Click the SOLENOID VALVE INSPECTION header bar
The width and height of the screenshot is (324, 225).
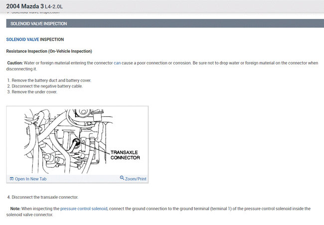[165, 23]
